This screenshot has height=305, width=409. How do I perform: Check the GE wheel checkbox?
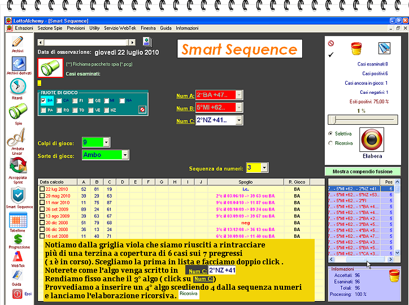(91, 101)
